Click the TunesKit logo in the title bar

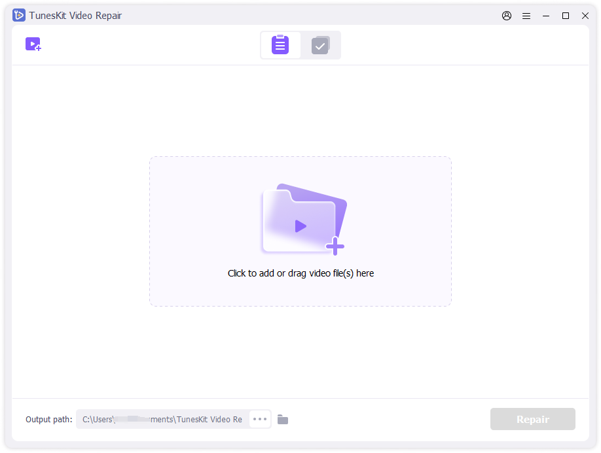click(x=19, y=16)
